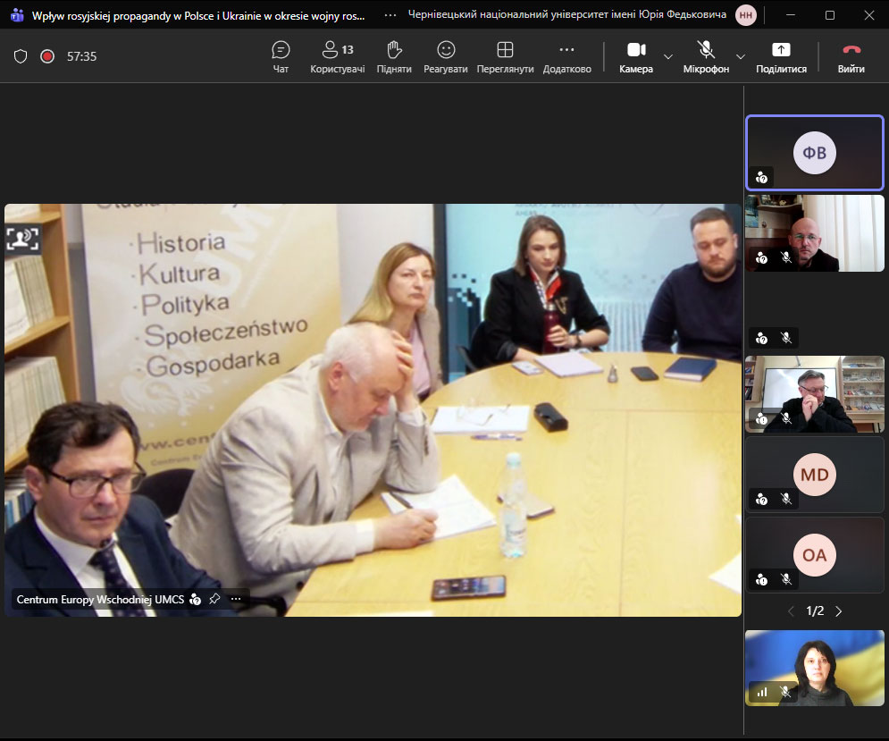Click the badge icon on MD tile
889x741 pixels.
(761, 500)
